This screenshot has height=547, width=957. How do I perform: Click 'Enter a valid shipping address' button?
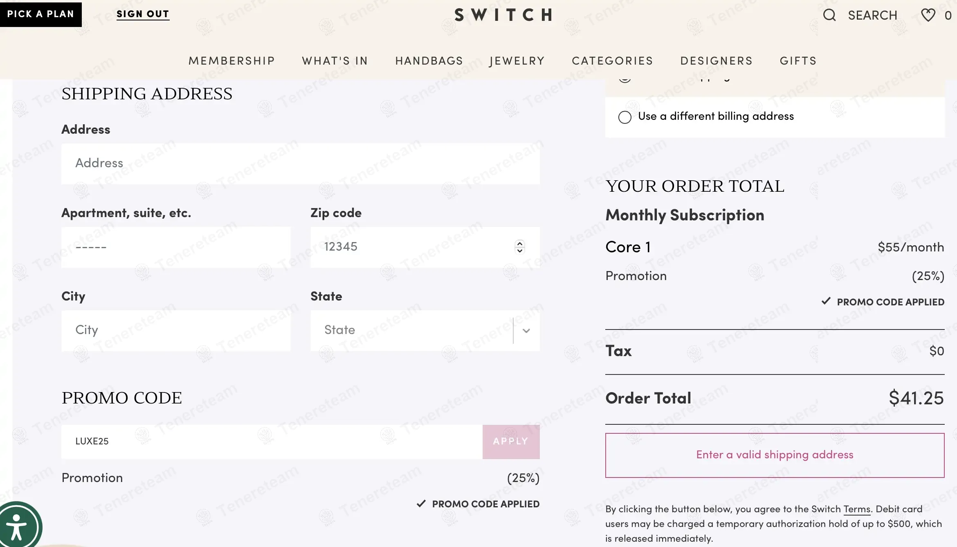(775, 455)
